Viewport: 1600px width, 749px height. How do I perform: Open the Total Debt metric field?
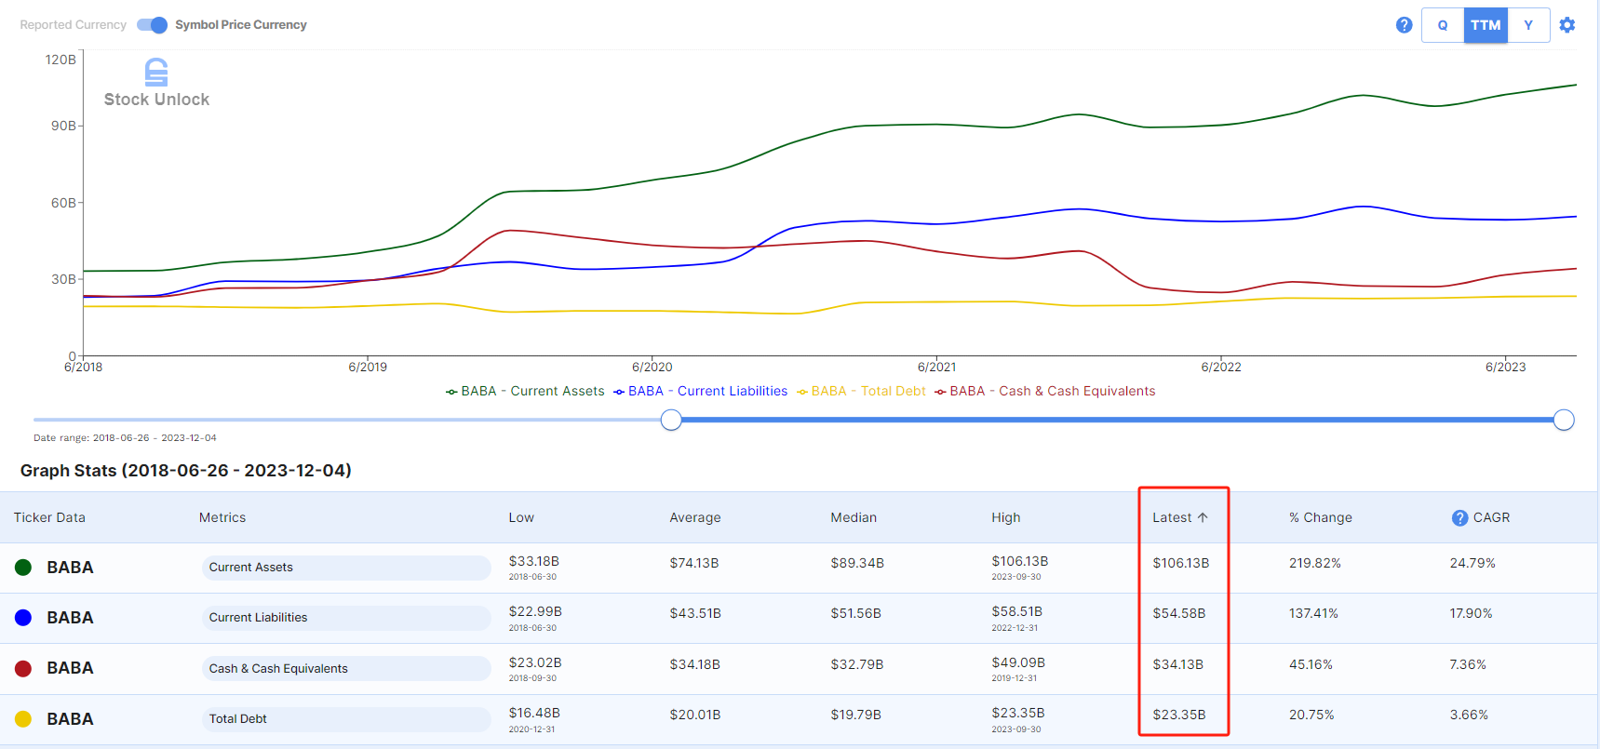(346, 719)
